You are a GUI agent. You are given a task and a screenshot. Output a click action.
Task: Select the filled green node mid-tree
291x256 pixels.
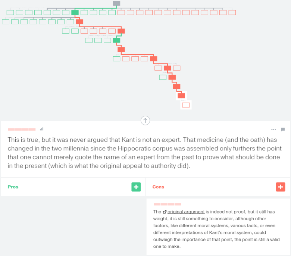pos(116,40)
